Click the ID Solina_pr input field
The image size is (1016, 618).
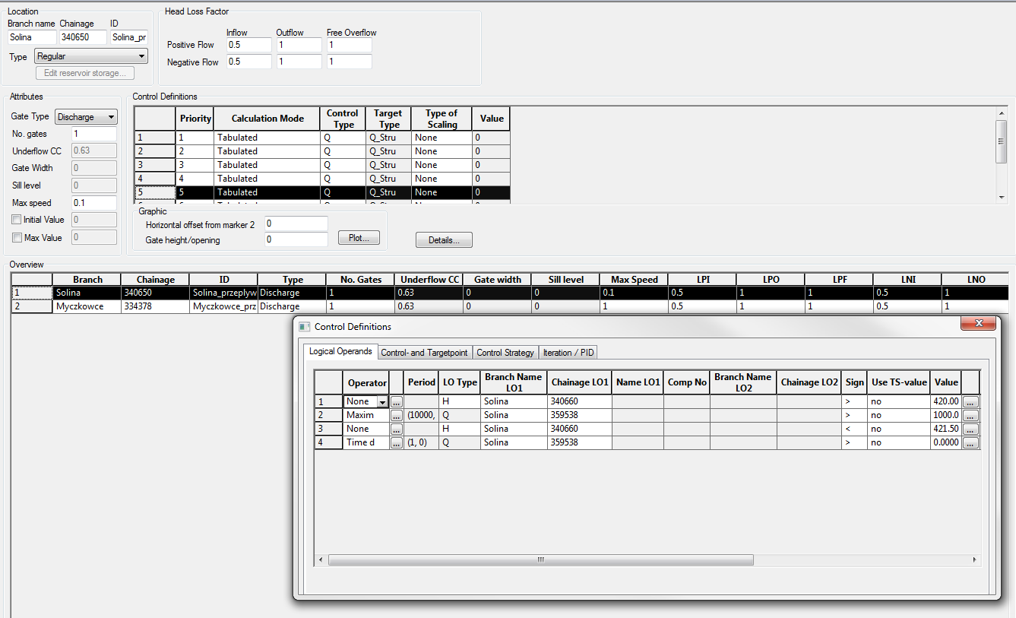pyautogui.click(x=129, y=37)
